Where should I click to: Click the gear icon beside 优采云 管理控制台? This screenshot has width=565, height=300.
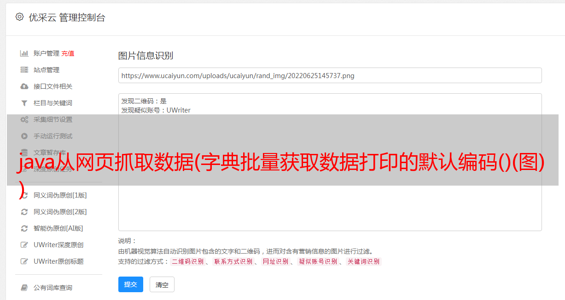click(19, 17)
